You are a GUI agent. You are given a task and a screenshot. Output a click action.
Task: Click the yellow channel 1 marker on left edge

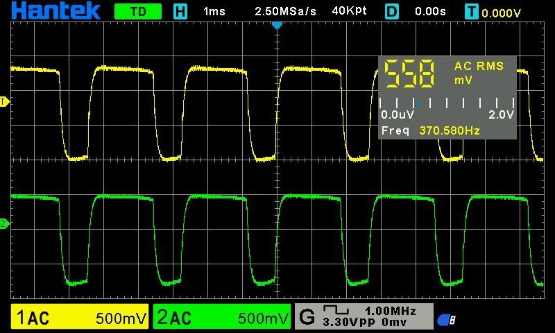click(4, 103)
